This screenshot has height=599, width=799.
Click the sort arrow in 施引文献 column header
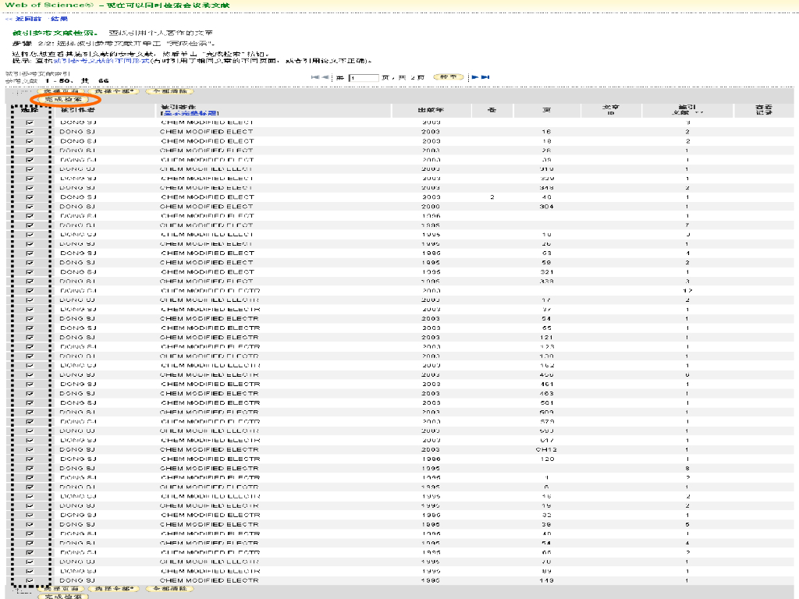698,113
